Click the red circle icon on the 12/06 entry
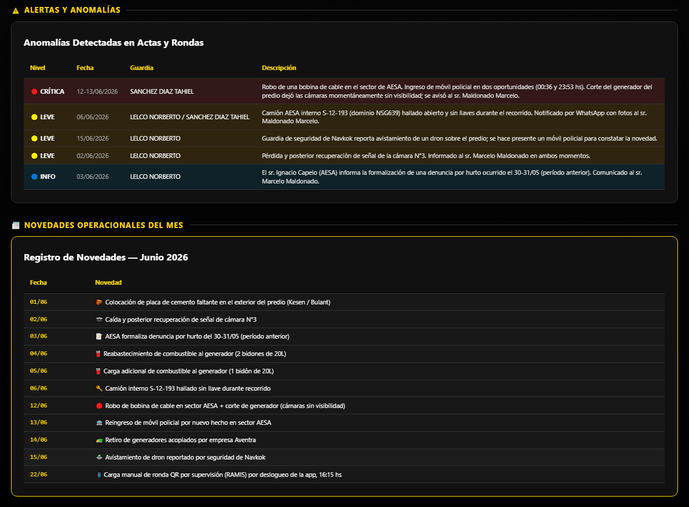 pos(100,406)
